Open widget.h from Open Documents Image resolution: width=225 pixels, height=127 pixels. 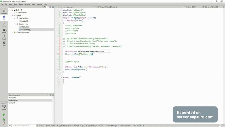[12, 103]
